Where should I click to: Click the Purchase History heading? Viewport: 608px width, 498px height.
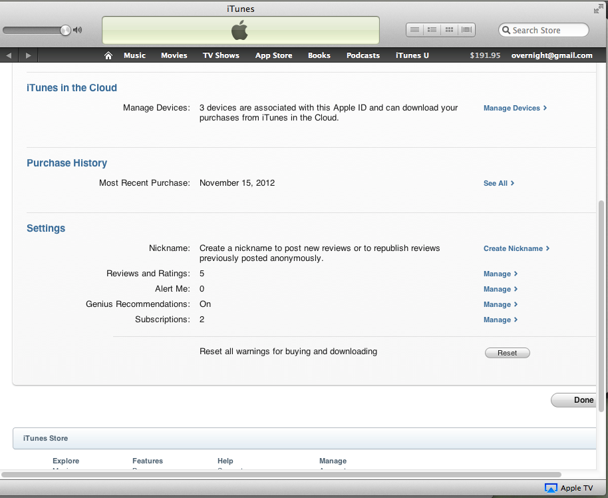coord(67,163)
